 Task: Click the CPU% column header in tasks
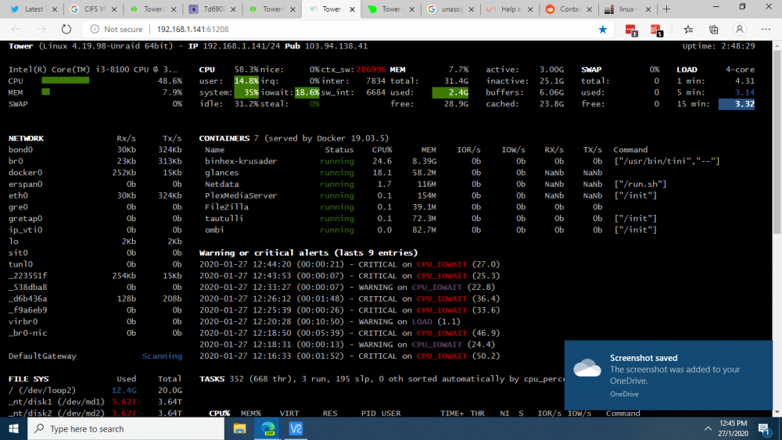pyautogui.click(x=220, y=413)
